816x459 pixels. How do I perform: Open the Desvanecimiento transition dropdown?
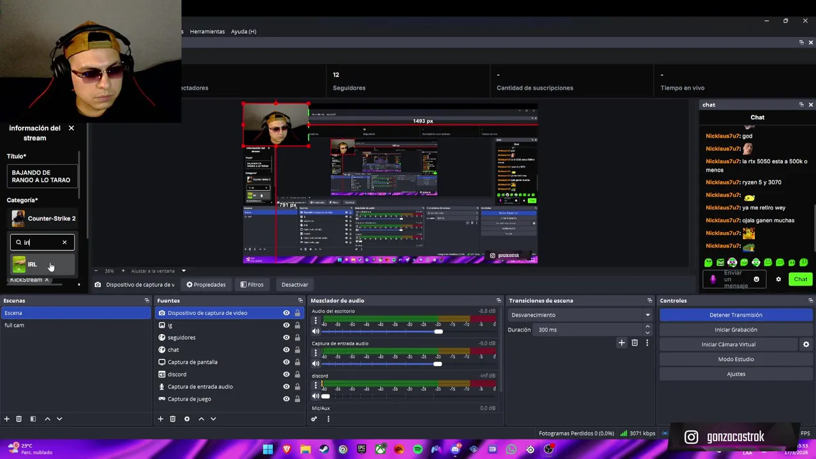click(x=580, y=315)
